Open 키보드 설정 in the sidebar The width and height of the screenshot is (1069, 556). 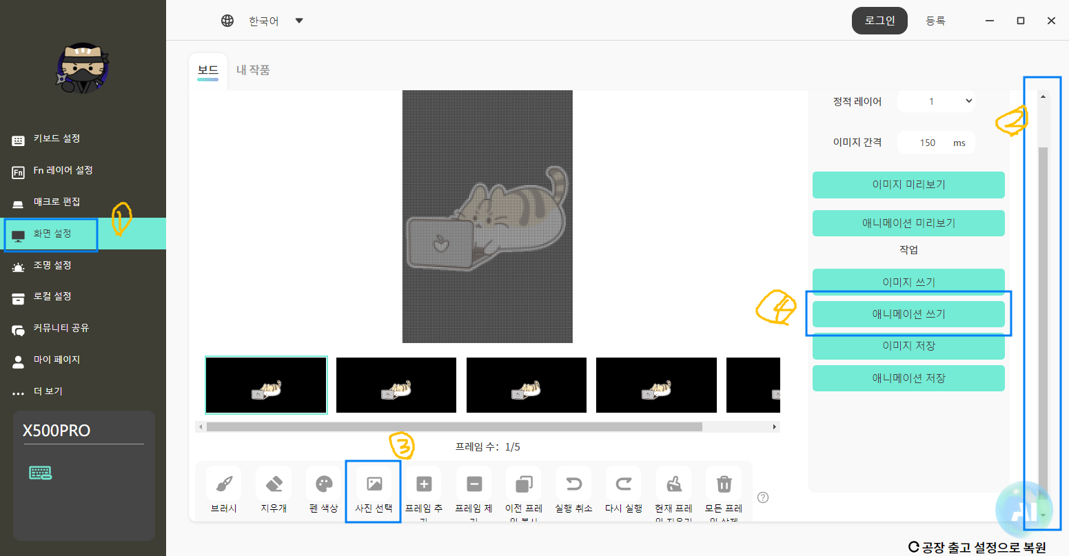(83, 138)
